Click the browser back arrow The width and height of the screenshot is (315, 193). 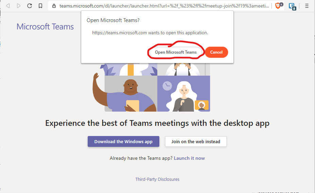[x=8, y=6]
